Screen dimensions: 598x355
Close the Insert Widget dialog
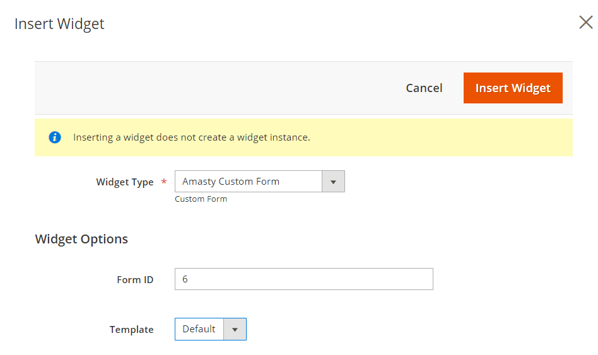click(585, 23)
